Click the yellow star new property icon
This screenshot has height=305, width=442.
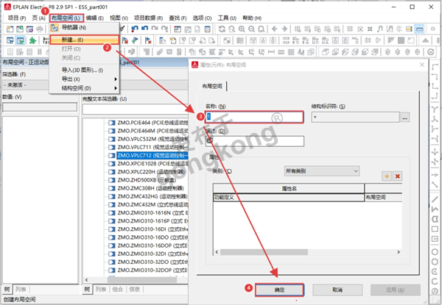pyautogui.click(x=387, y=176)
